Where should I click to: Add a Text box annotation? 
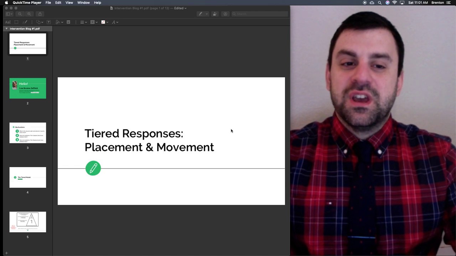point(49,22)
